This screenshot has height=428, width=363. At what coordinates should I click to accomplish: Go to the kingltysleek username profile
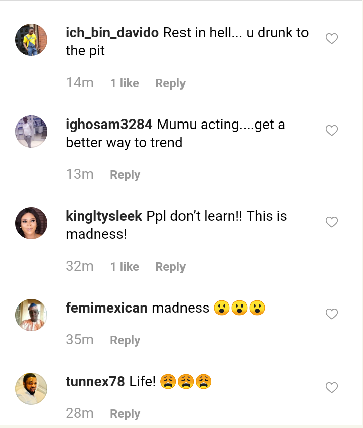point(104,216)
